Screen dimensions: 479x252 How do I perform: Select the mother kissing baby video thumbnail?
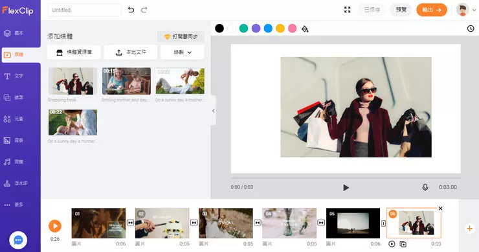(x=72, y=122)
